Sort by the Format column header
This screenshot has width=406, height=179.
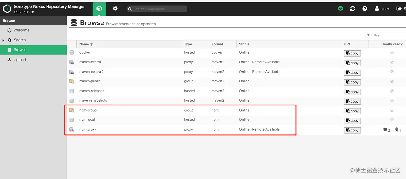[x=223, y=44]
